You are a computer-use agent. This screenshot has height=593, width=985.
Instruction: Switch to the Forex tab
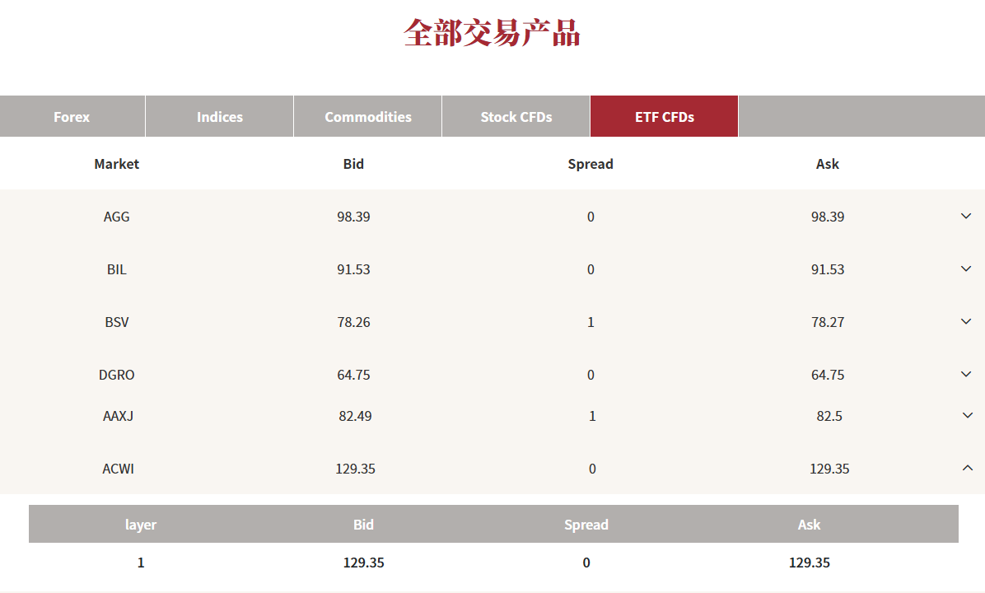tap(72, 116)
